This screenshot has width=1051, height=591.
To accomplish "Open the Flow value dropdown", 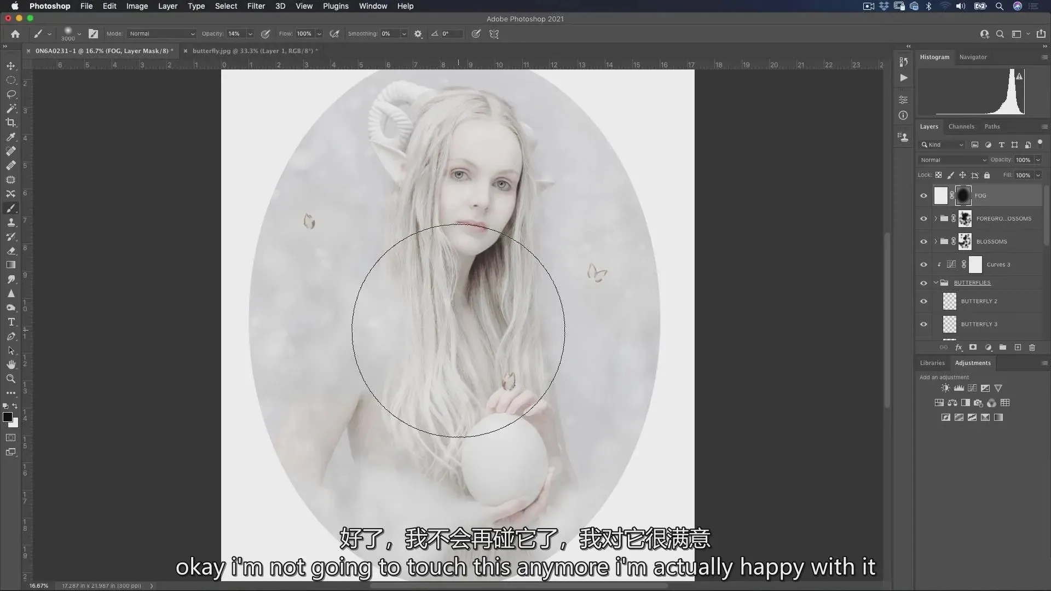I will click(319, 34).
